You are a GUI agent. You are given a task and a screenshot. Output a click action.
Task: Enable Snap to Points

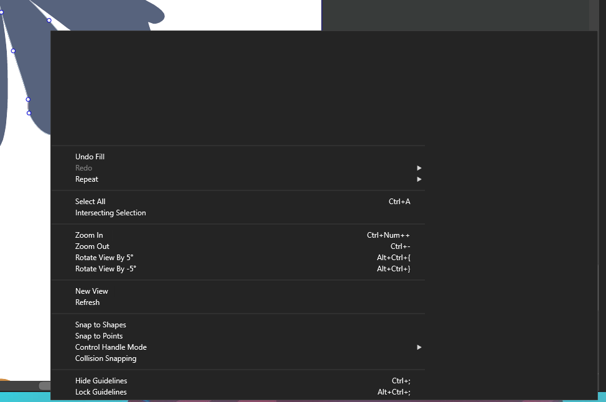click(x=99, y=336)
